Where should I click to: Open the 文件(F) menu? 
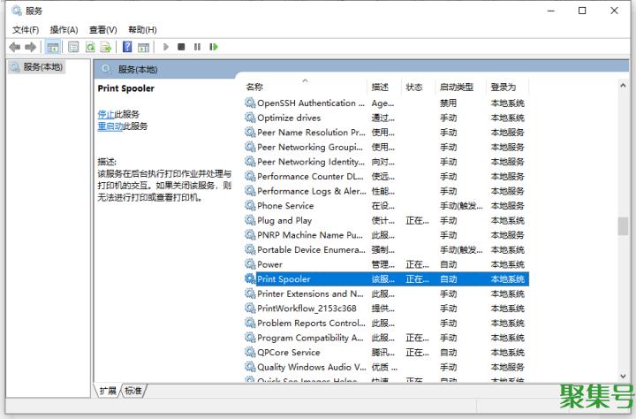point(25,29)
